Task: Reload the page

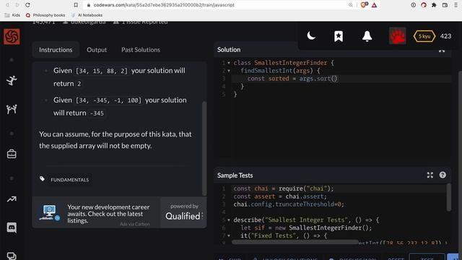Action: click(x=27, y=5)
